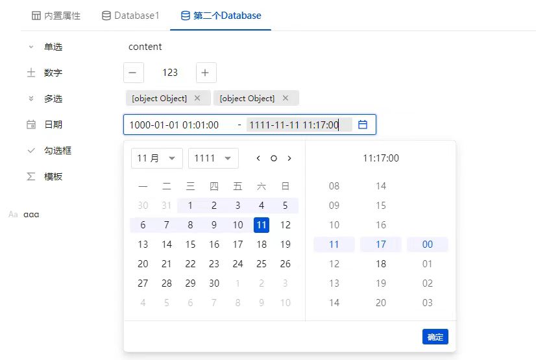The height and width of the screenshot is (360, 536).
Task: Select day 19 in the calendar
Action: click(x=285, y=245)
